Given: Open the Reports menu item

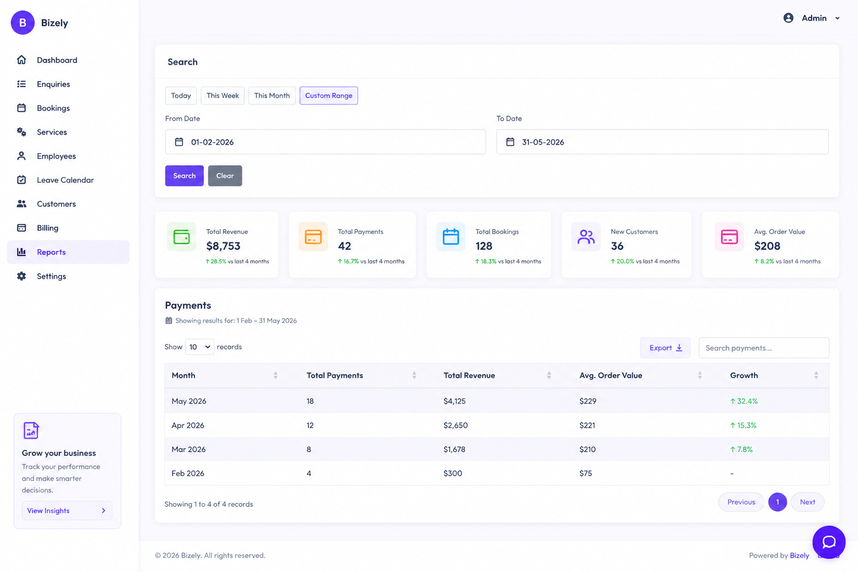Looking at the screenshot, I should click(x=68, y=252).
